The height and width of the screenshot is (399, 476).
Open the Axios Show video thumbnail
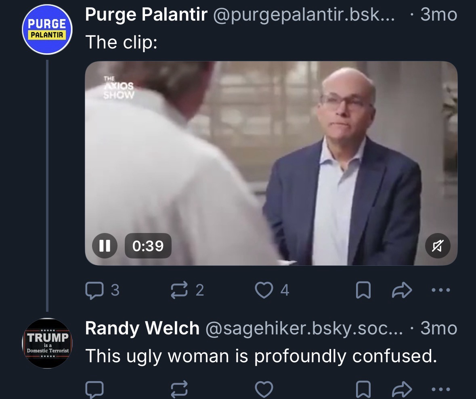click(271, 162)
